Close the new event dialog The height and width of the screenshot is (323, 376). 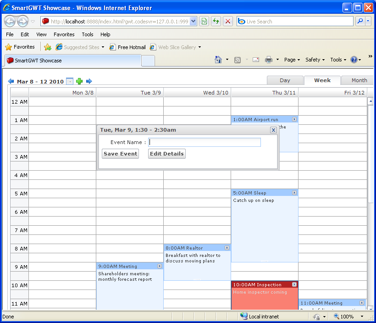pyautogui.click(x=273, y=130)
